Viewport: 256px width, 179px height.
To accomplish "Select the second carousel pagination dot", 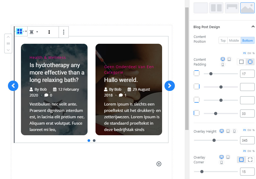I will click(94, 141).
